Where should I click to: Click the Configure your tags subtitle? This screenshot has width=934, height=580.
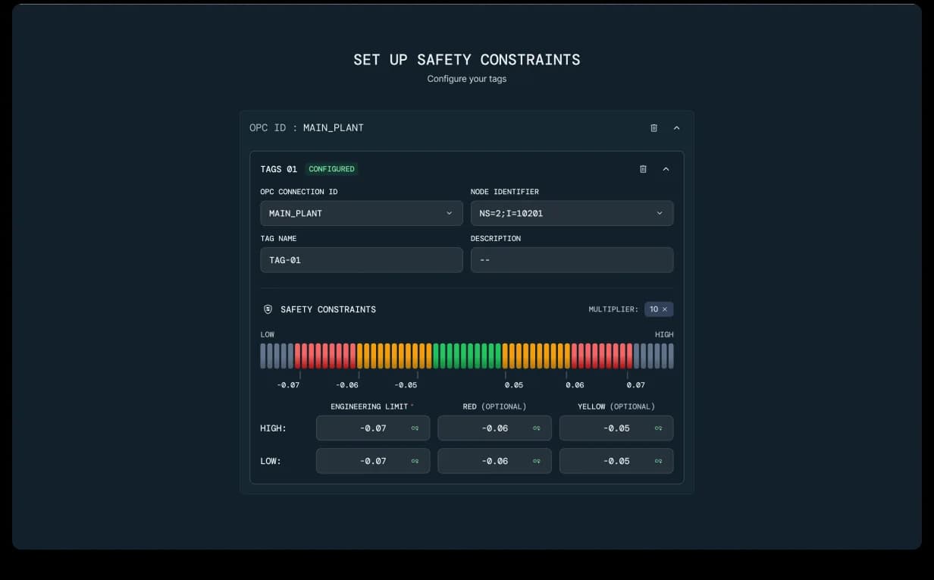[x=467, y=79]
